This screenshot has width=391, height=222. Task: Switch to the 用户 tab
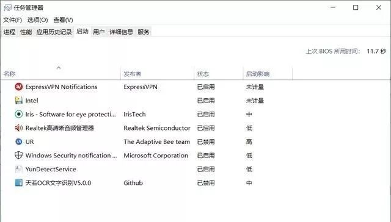pos(99,32)
